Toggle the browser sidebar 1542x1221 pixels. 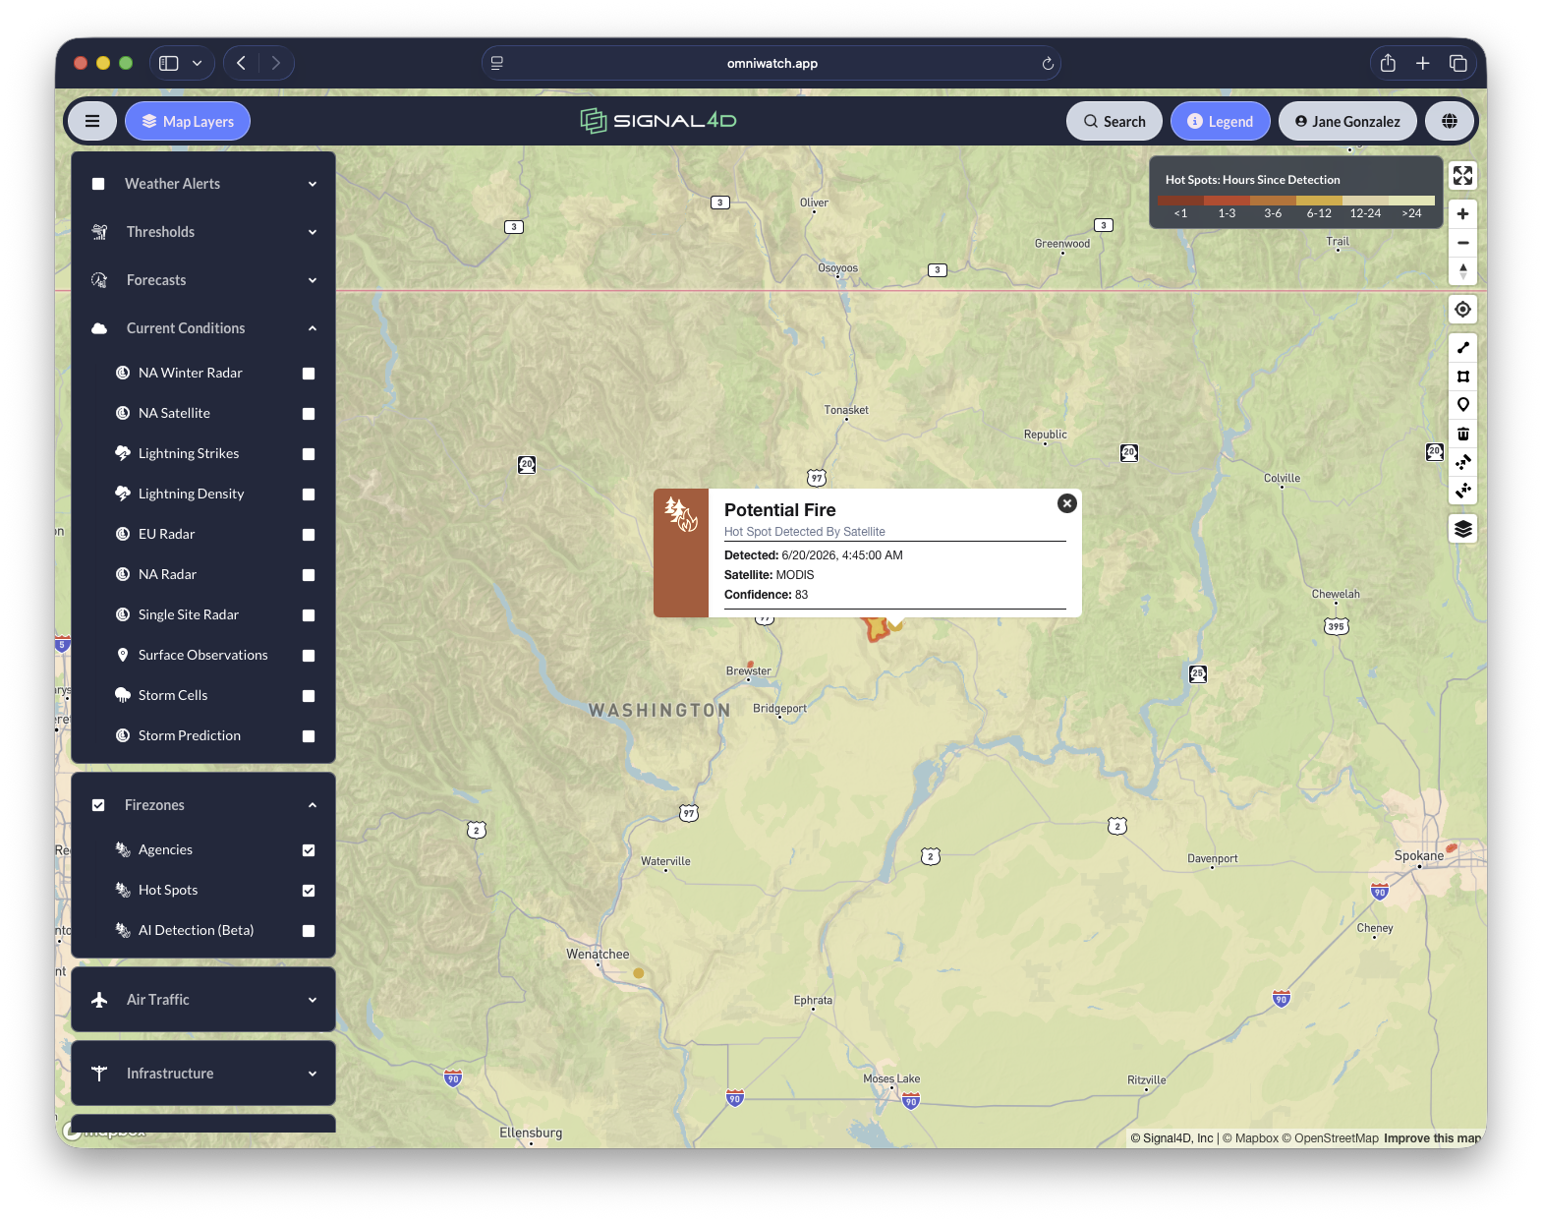[169, 63]
